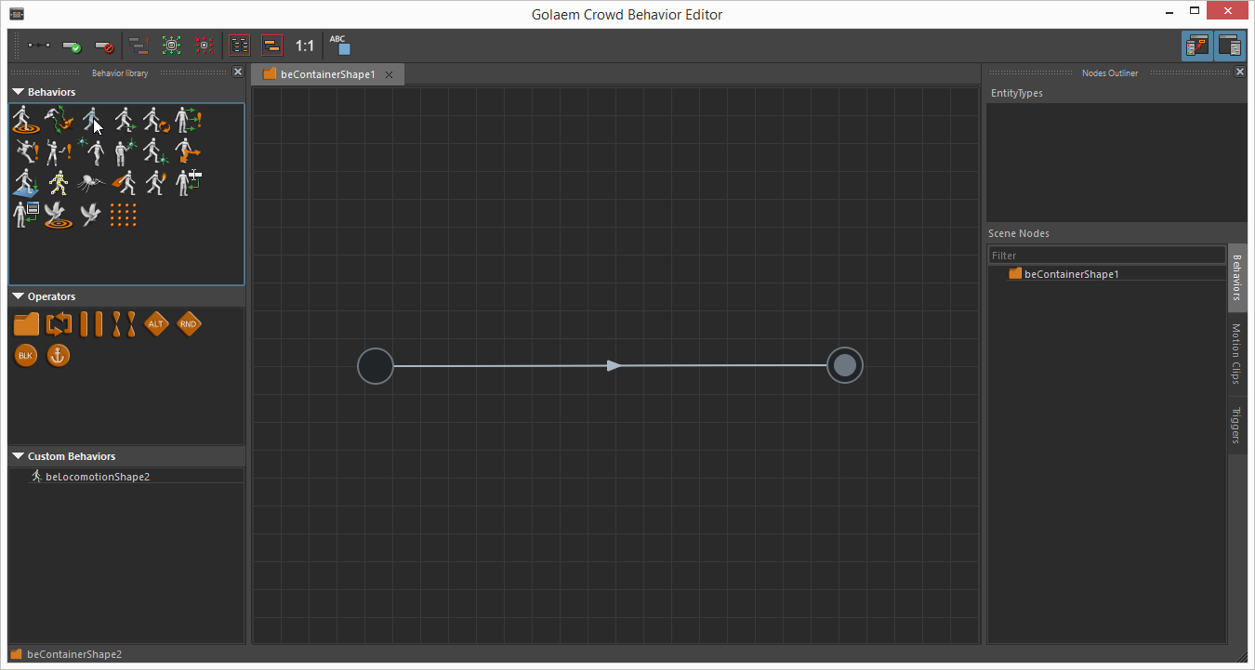Viewport: 1255px width, 670px height.
Task: Toggle the Nodes Outliner panel button at toolbar right end
Action: [1229, 46]
